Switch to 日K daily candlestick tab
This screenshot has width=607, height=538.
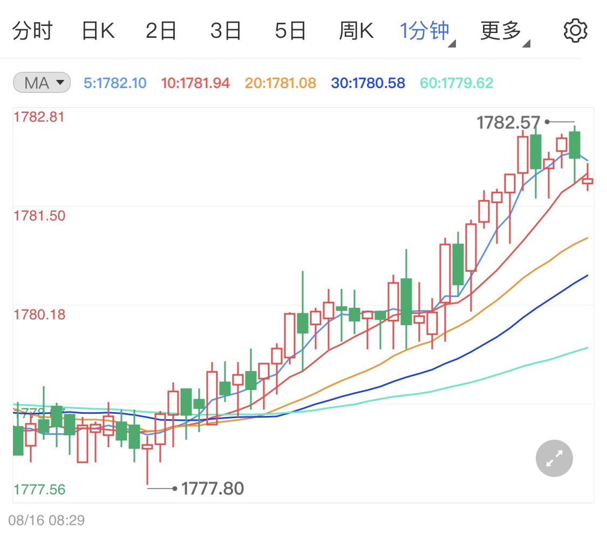[98, 31]
